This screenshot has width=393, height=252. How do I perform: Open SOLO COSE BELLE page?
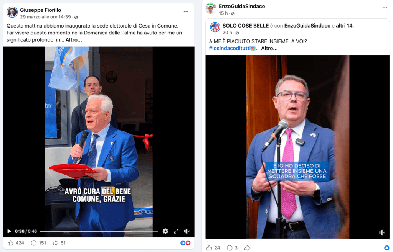click(x=246, y=26)
